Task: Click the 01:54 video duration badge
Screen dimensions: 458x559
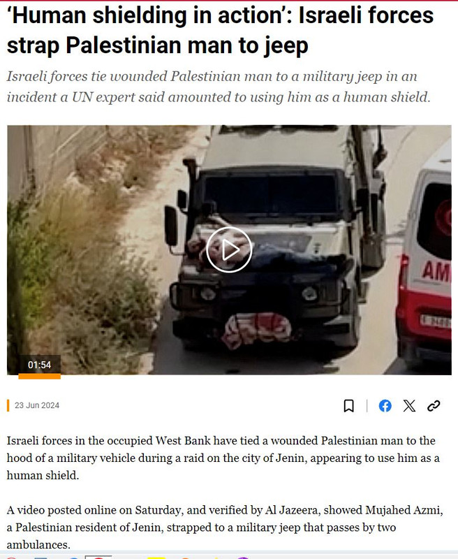Action: (39, 365)
